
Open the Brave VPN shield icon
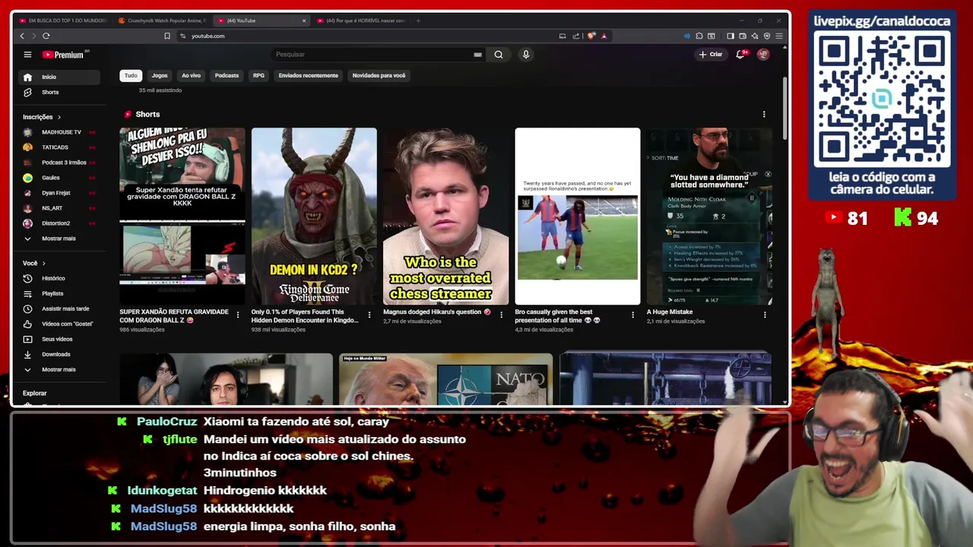click(767, 36)
